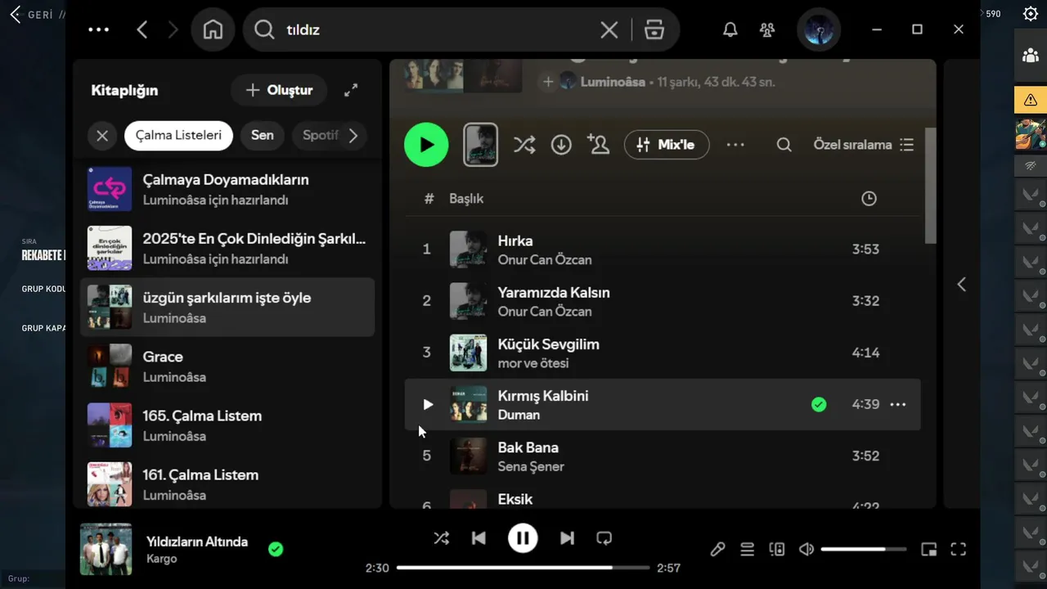
Task: Open the Duman artist link
Action: click(519, 415)
